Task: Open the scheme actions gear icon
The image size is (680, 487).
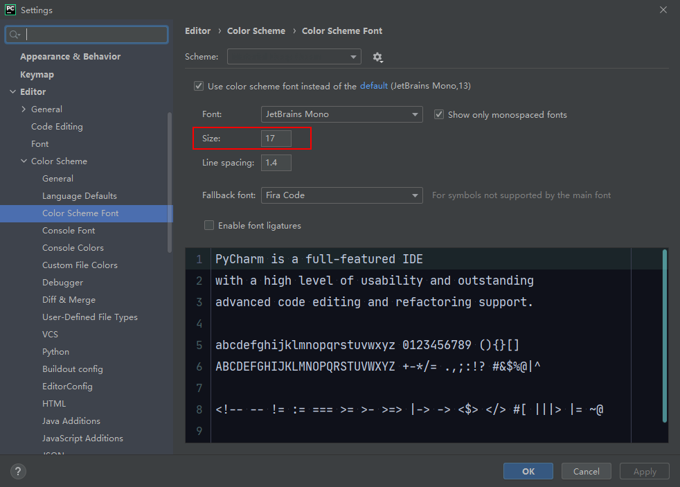Action: 377,57
